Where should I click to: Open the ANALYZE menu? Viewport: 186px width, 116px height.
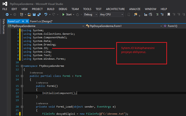coord(135,9)
